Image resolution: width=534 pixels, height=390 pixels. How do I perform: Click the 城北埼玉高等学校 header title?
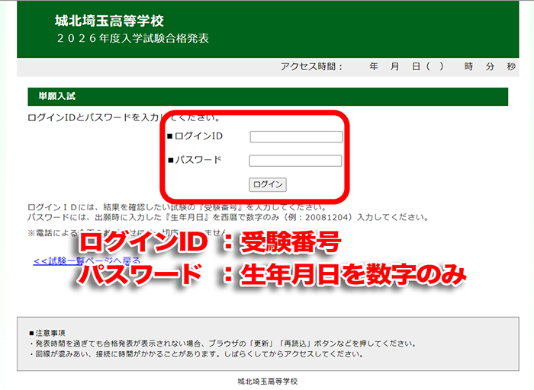coord(109,21)
